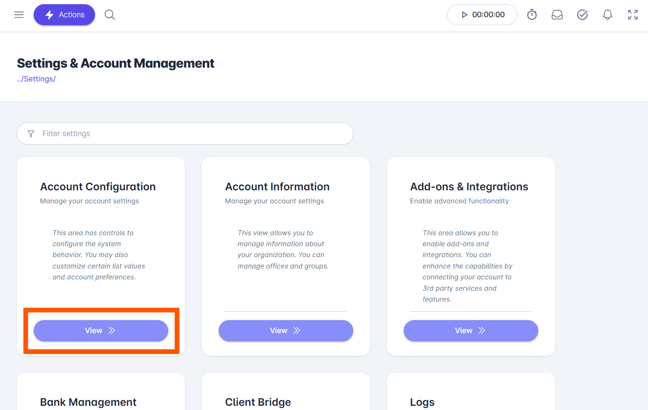Open the search magnifier icon
The image size is (648, 410).
(x=110, y=15)
